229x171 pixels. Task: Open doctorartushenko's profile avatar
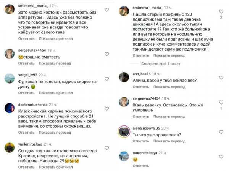coord(10,108)
